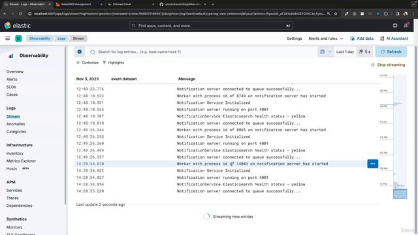Click the Message column header
This screenshot has width=418, height=235.
pos(187,79)
